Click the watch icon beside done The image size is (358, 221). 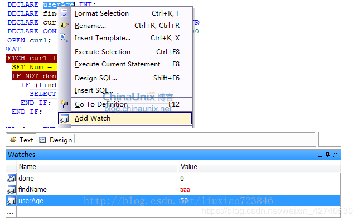tap(11, 178)
